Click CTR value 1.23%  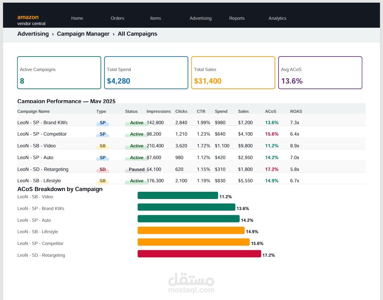click(x=204, y=134)
